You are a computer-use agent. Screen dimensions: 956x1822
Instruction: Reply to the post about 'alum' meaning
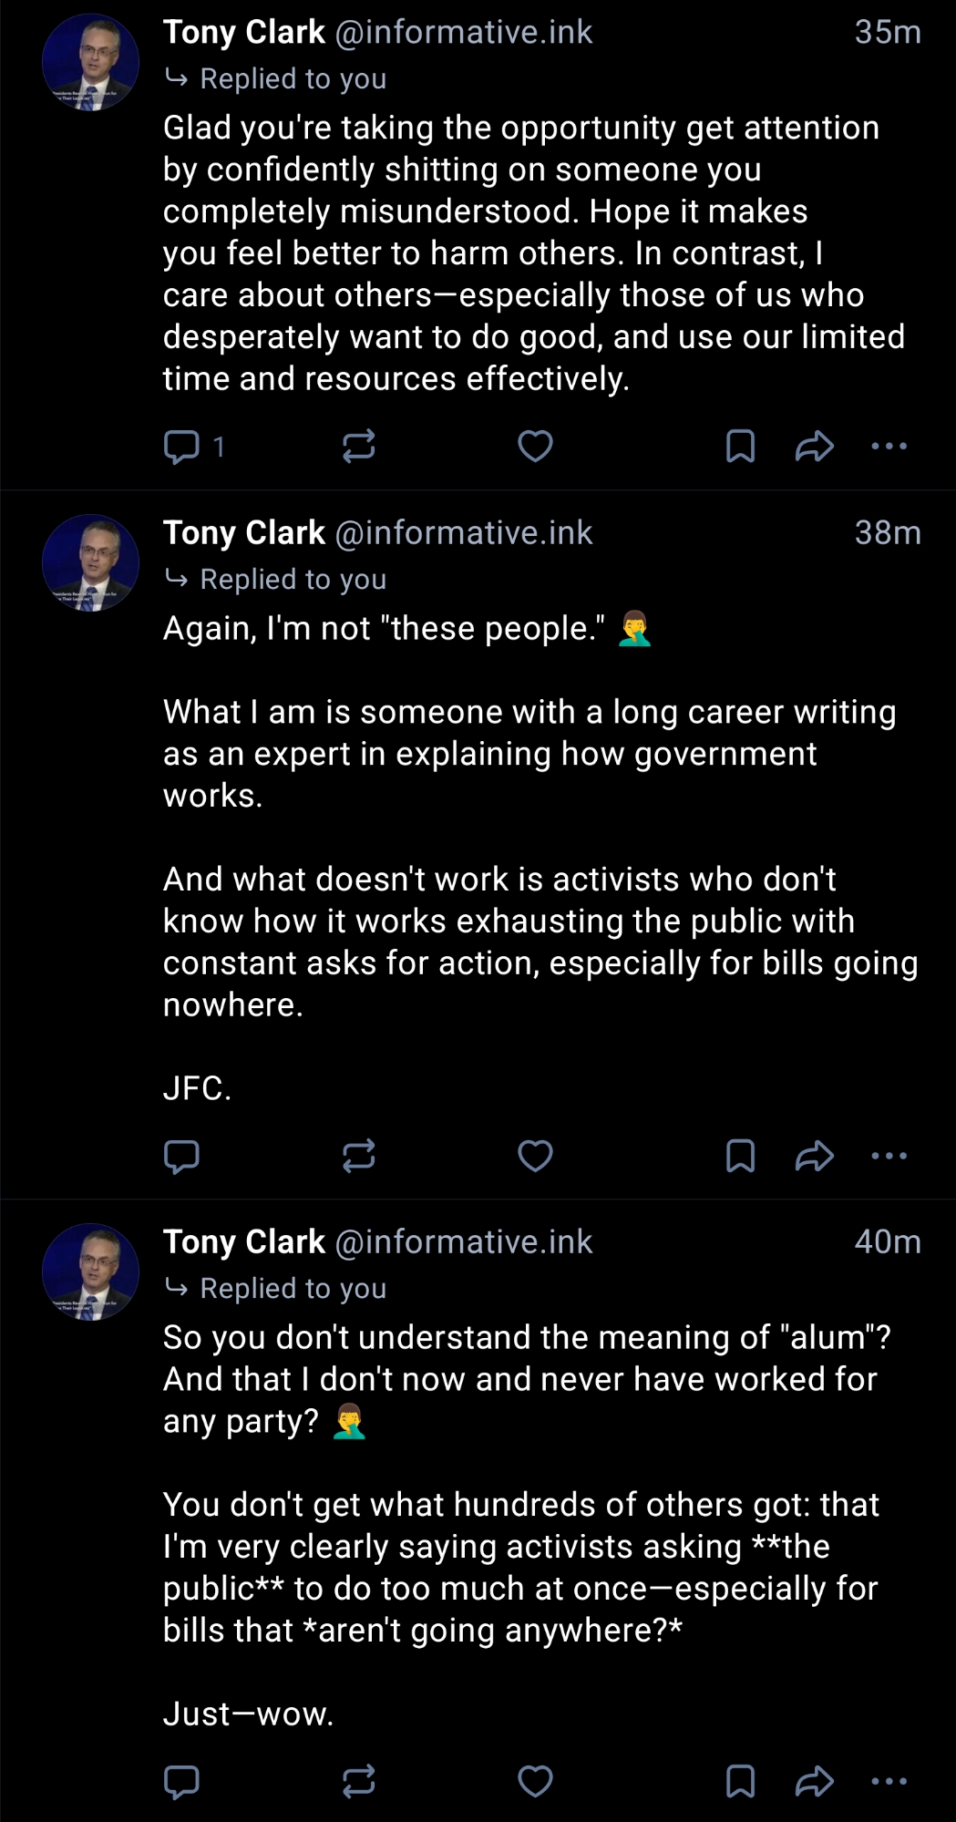(181, 1781)
